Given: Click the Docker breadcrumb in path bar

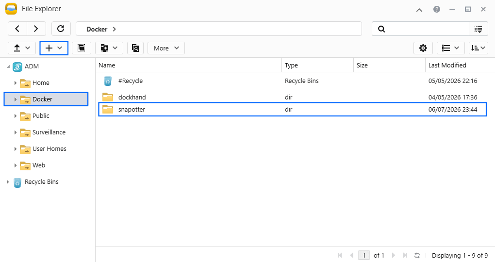Looking at the screenshot, I should pyautogui.click(x=97, y=29).
